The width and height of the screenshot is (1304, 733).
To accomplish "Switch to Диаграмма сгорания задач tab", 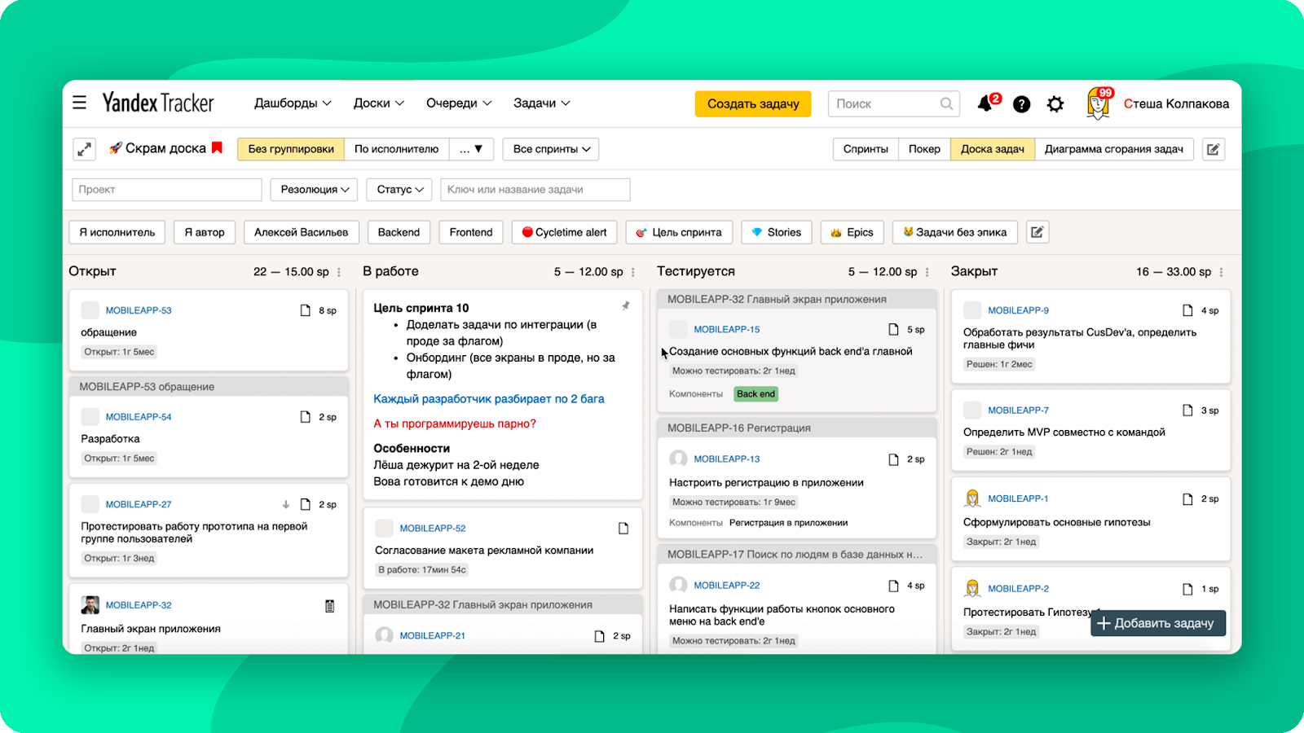I will [1114, 149].
